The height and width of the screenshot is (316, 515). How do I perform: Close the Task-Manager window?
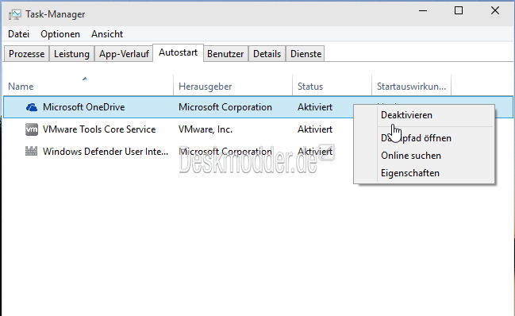[x=495, y=11]
